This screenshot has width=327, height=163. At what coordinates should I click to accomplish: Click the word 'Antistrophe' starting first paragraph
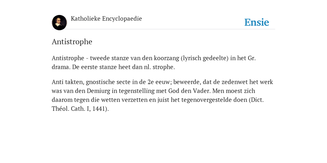pyautogui.click(x=68, y=58)
